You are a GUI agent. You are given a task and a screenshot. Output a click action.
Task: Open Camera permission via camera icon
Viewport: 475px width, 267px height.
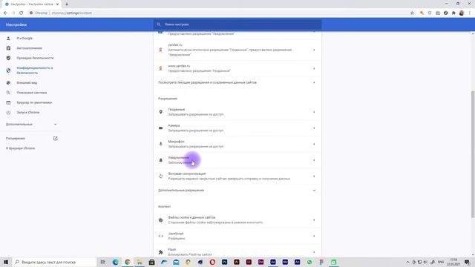coord(161,128)
